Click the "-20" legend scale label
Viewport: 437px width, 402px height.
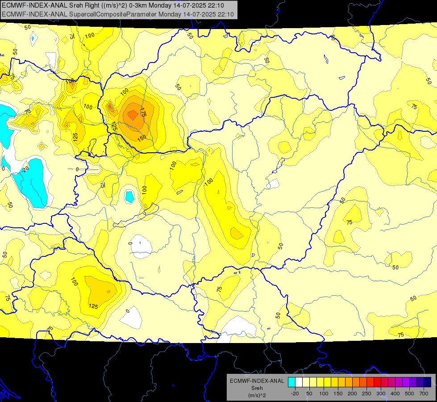click(x=295, y=394)
